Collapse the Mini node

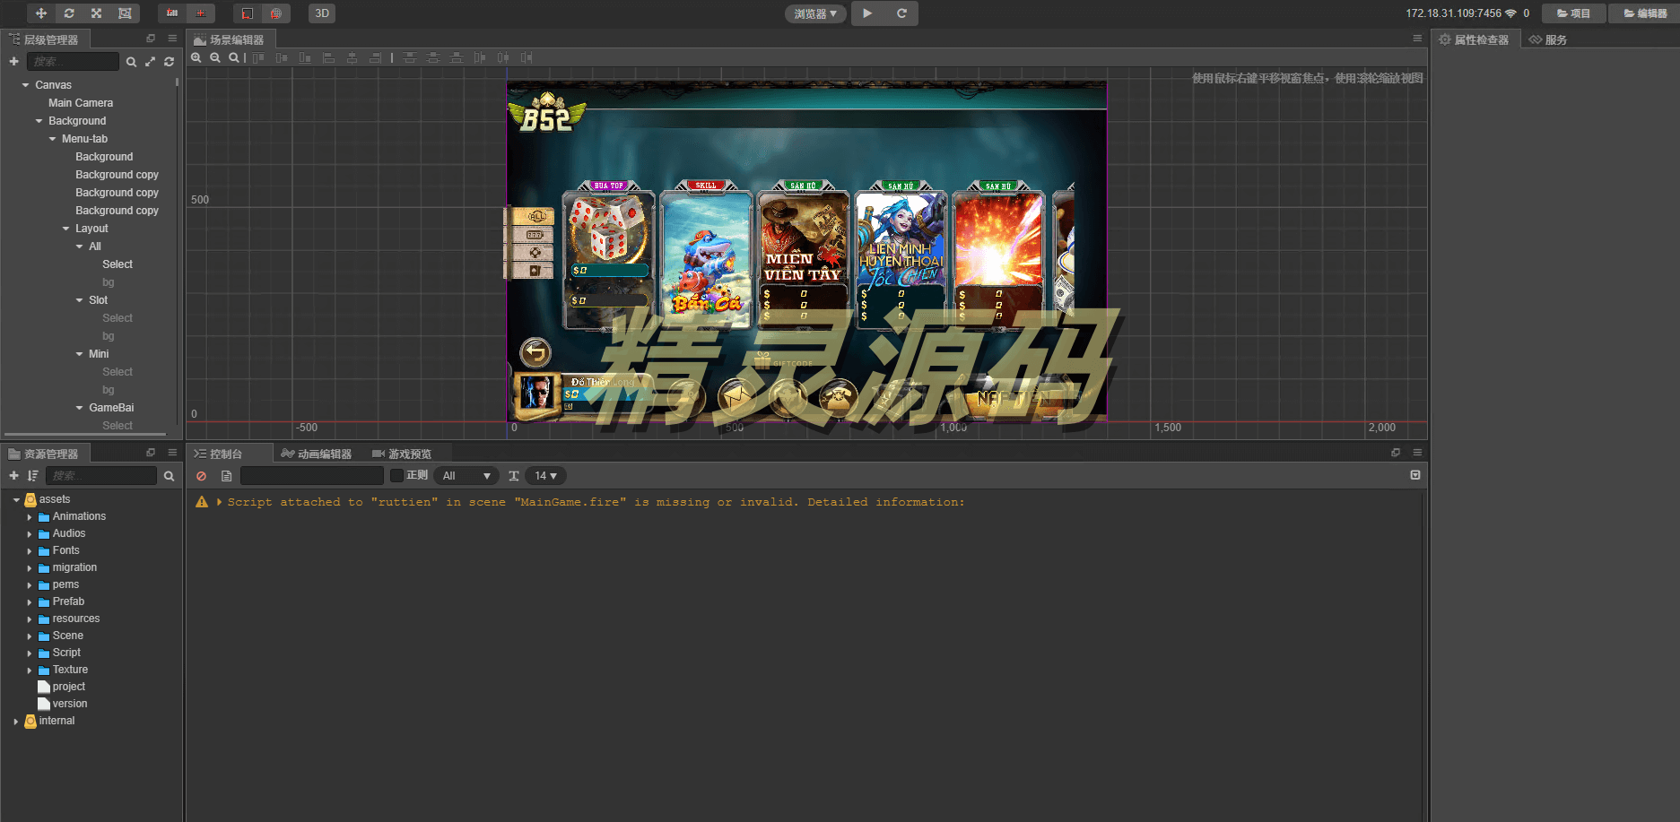click(x=79, y=354)
